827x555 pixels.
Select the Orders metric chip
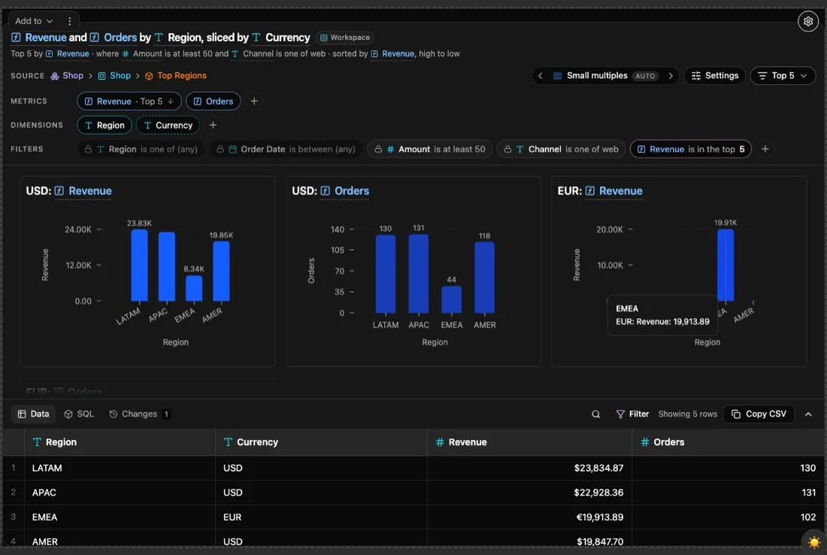(213, 101)
